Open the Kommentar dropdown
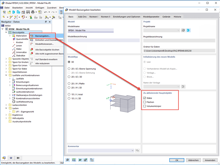220x165 pixels. tap(133, 151)
